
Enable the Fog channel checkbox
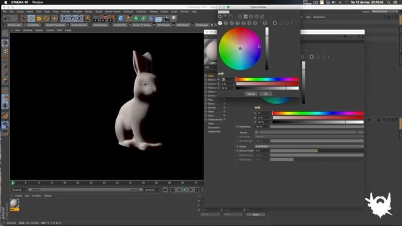(224, 100)
